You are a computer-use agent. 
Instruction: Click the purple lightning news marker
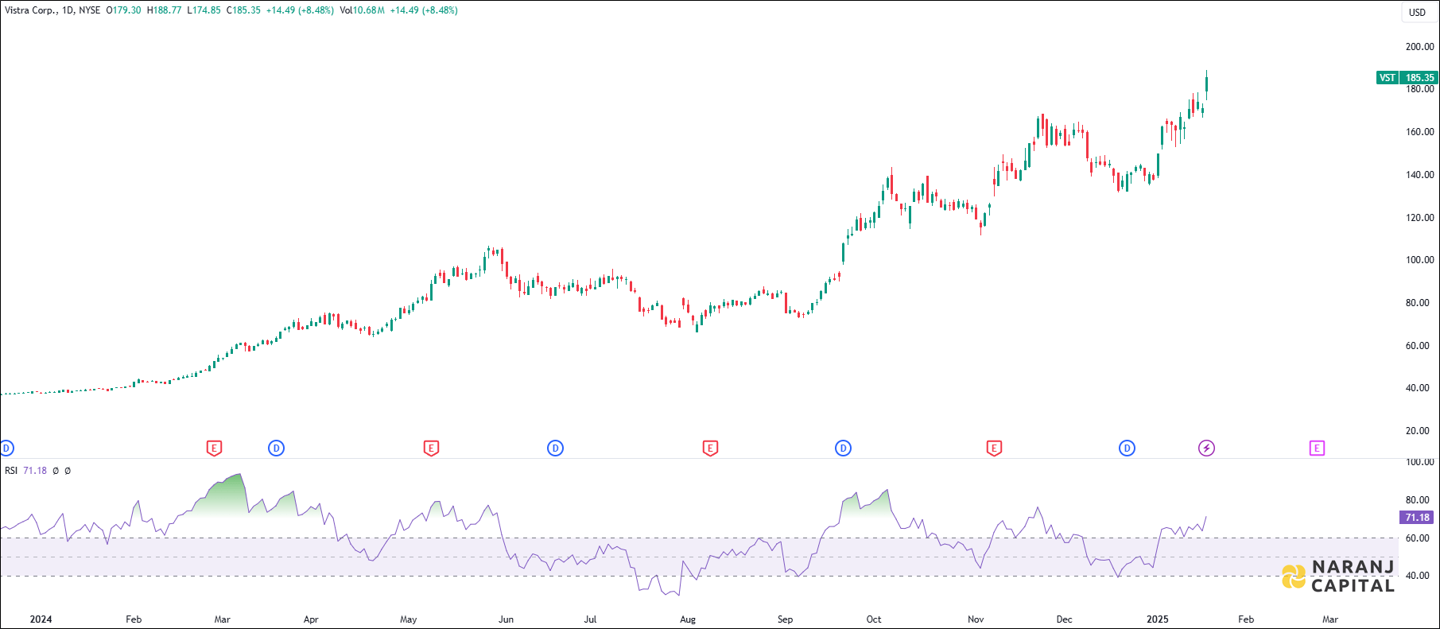1206,448
